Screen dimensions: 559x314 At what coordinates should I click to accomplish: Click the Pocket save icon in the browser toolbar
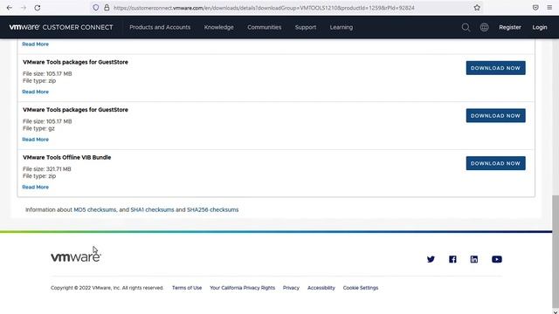coord(535,8)
